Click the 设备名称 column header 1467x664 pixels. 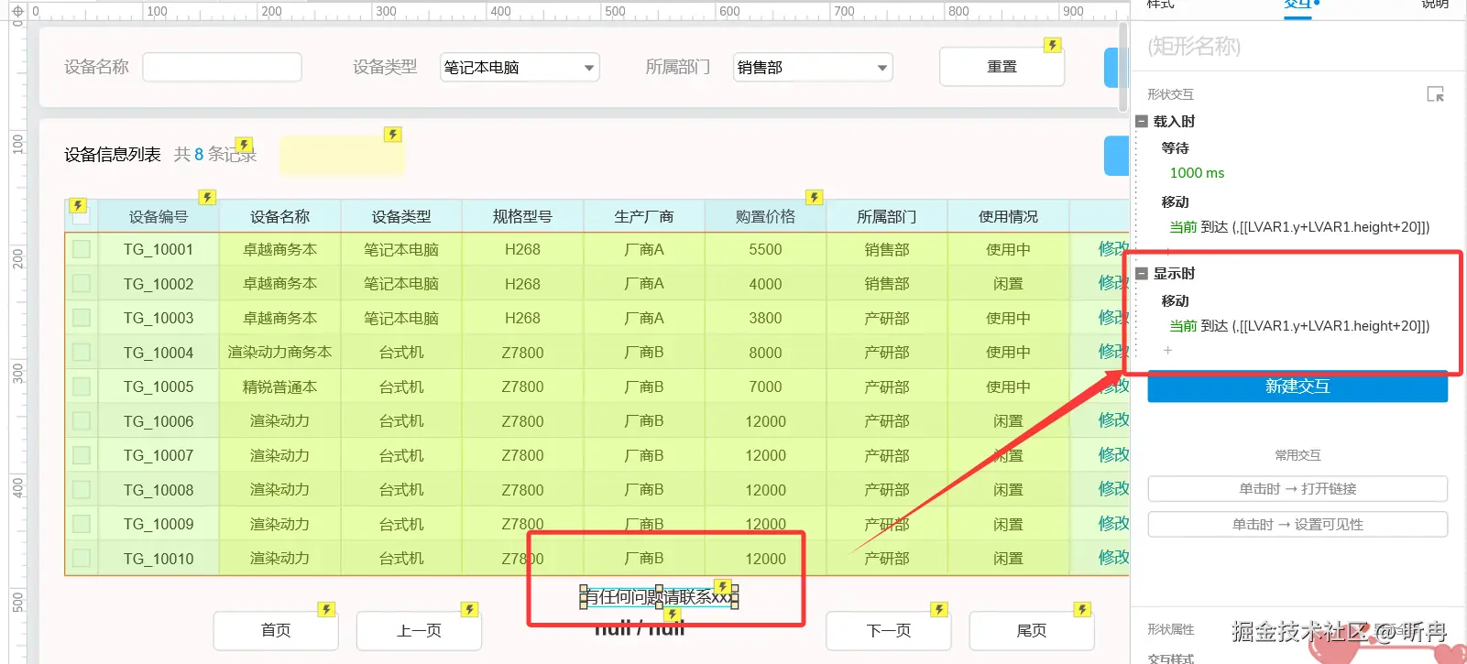[x=279, y=216]
